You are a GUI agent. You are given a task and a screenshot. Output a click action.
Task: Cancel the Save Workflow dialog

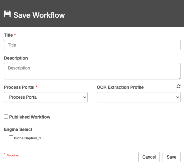149,157
